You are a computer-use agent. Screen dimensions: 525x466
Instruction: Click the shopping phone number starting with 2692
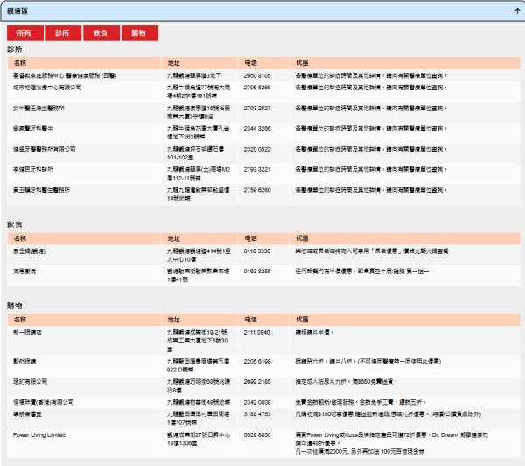(257, 382)
